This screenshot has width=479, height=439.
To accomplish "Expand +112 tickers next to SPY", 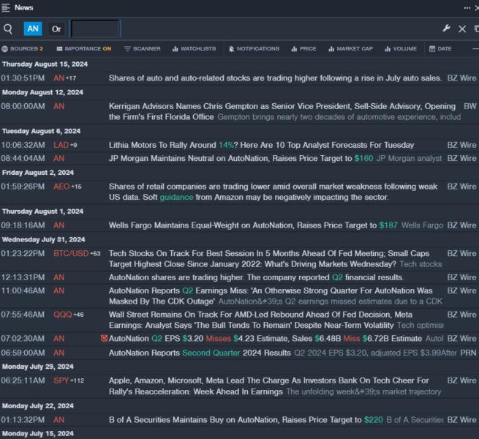I will (77, 380).
